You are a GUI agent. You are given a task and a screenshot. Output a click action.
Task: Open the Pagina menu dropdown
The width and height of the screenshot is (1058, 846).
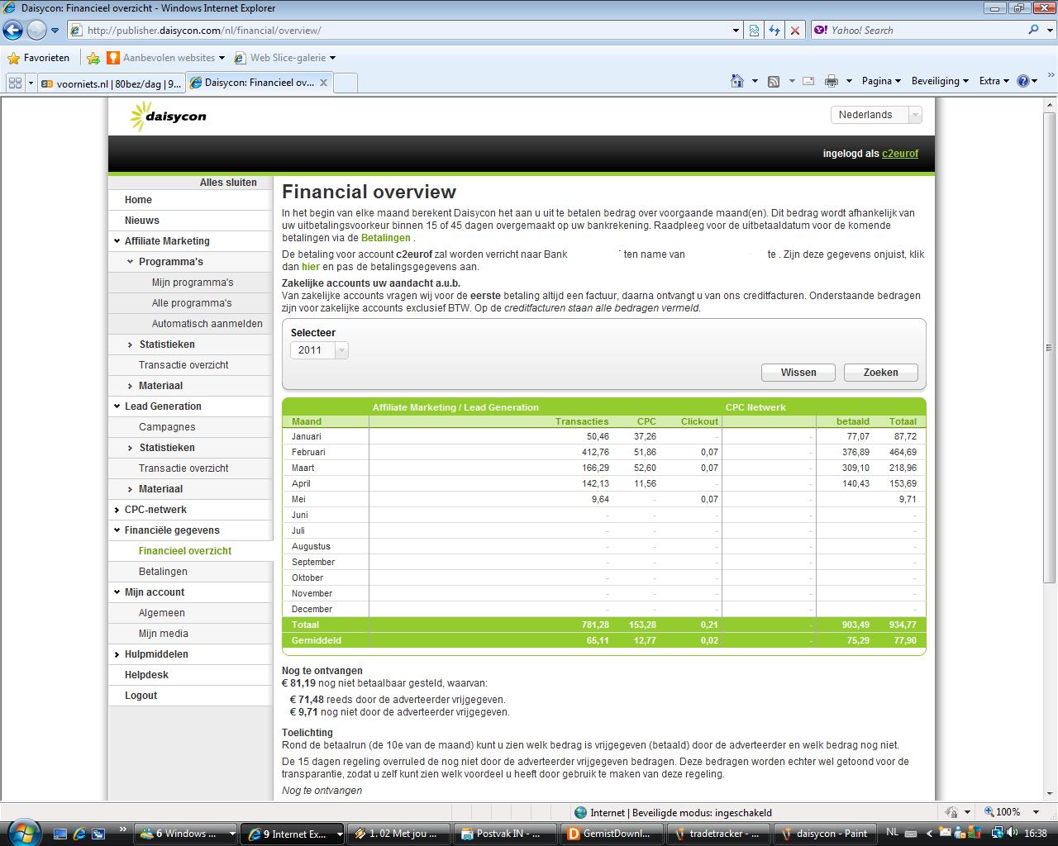coord(881,81)
